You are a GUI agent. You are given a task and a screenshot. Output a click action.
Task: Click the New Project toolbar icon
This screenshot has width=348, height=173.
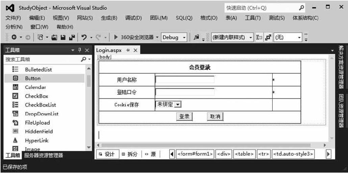[x=40, y=37]
